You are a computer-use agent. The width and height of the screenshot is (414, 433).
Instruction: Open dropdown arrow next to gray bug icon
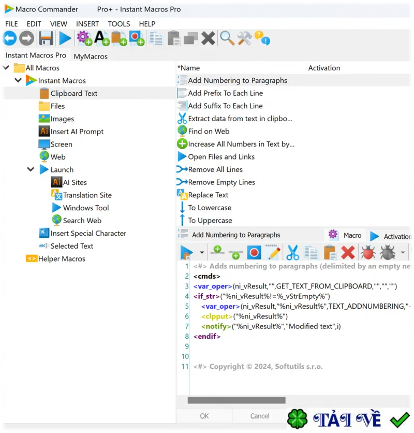click(x=403, y=252)
